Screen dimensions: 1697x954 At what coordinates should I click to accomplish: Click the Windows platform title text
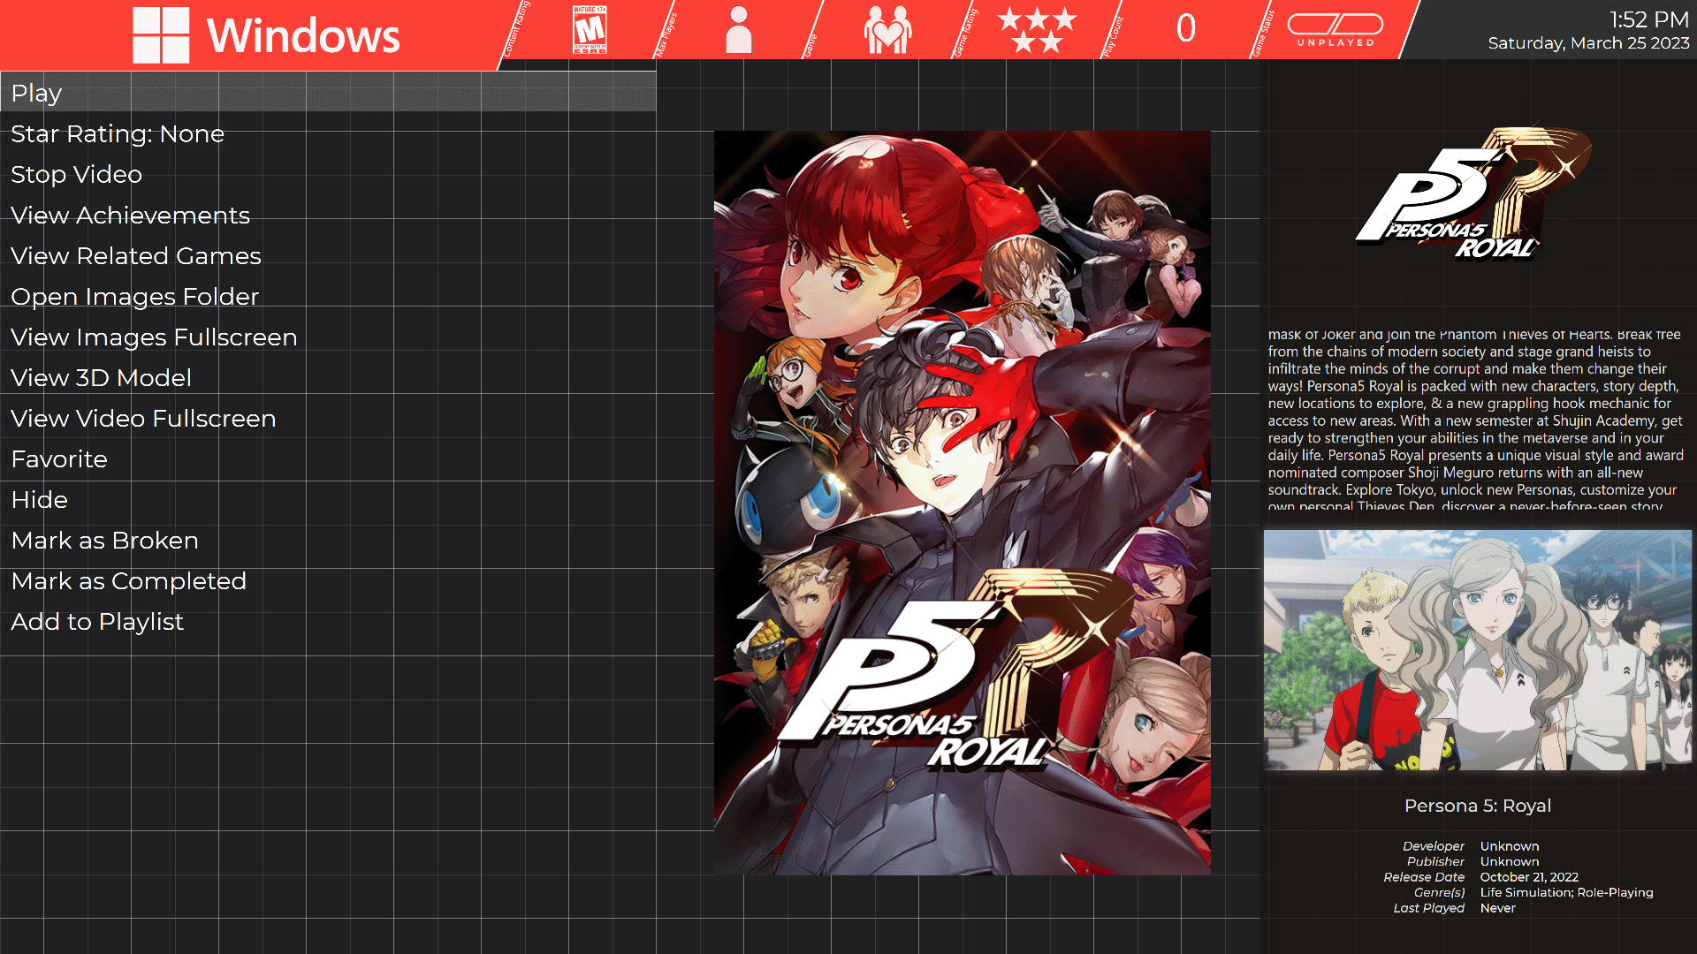[x=303, y=36]
